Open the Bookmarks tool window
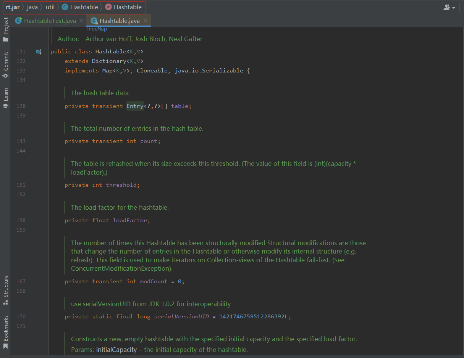The width and height of the screenshot is (464, 358). point(5,332)
